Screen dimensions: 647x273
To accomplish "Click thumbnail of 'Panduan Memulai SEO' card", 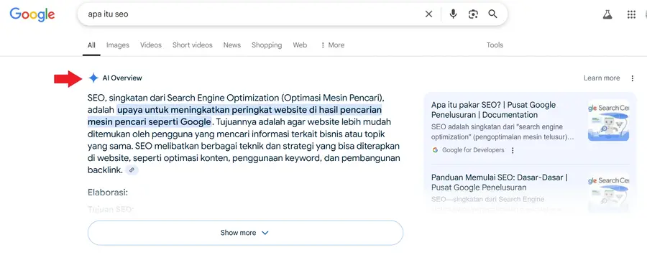I will 608,192.
